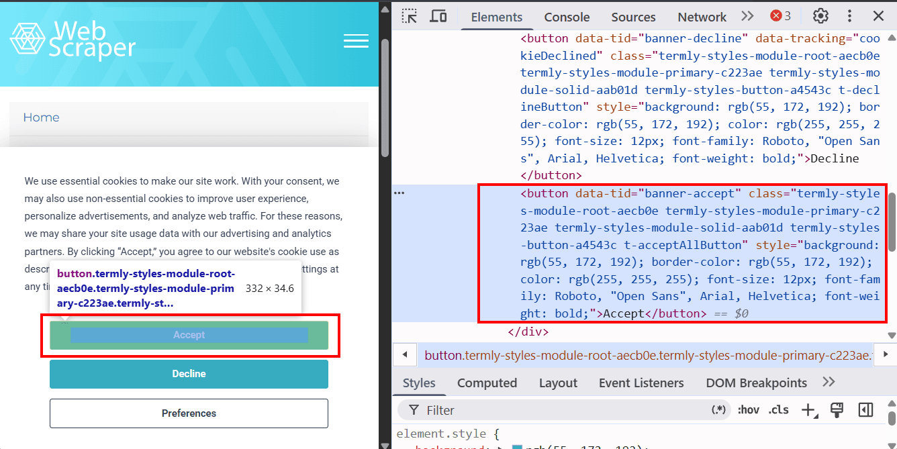Activate the inspect element picker icon

[x=410, y=16]
